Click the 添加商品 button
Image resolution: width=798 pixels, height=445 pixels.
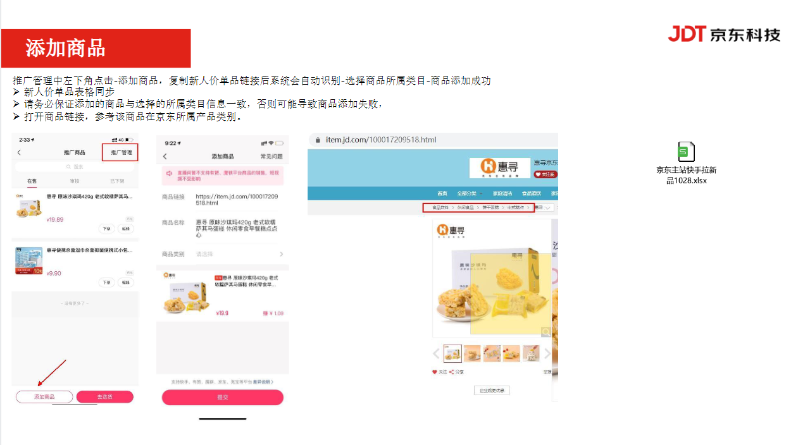tap(44, 397)
